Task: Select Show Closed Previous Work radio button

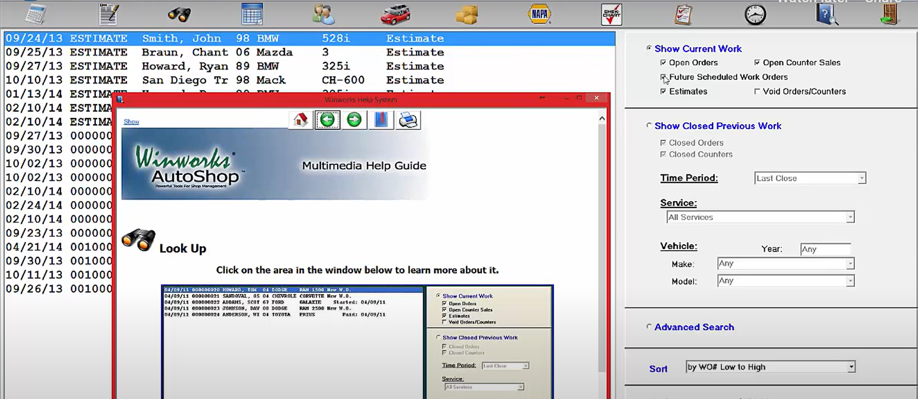Action: click(649, 125)
